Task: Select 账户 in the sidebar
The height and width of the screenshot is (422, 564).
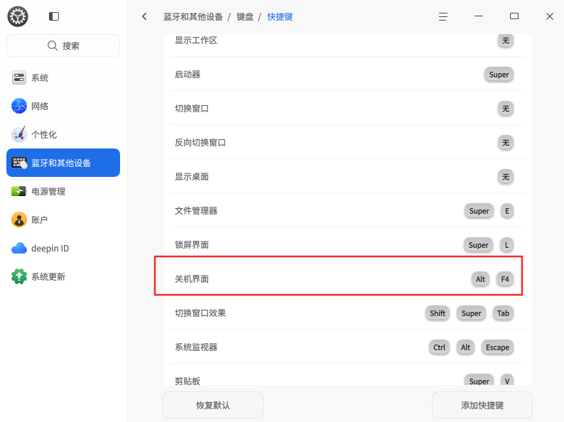Action: [x=63, y=220]
